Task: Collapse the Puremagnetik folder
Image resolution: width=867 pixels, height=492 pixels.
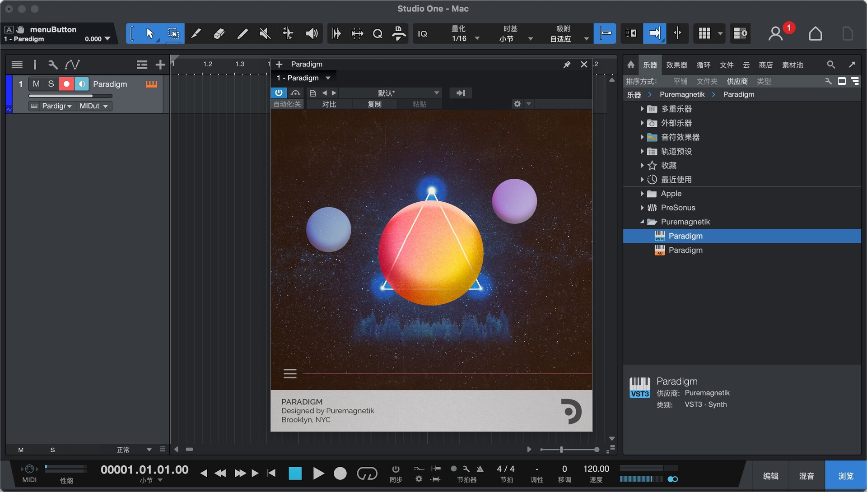Action: (x=642, y=222)
